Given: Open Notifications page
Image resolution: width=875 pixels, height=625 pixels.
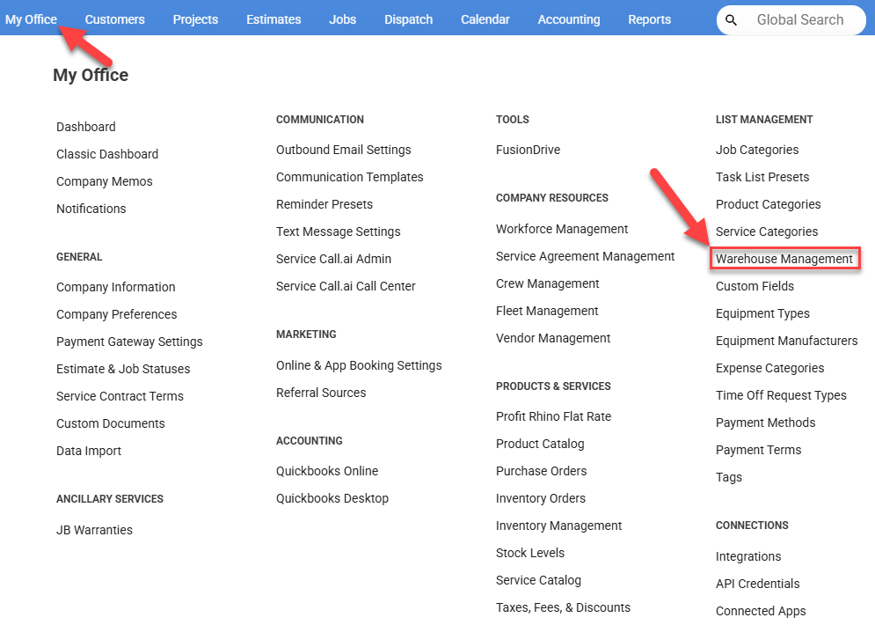Looking at the screenshot, I should 91,209.
